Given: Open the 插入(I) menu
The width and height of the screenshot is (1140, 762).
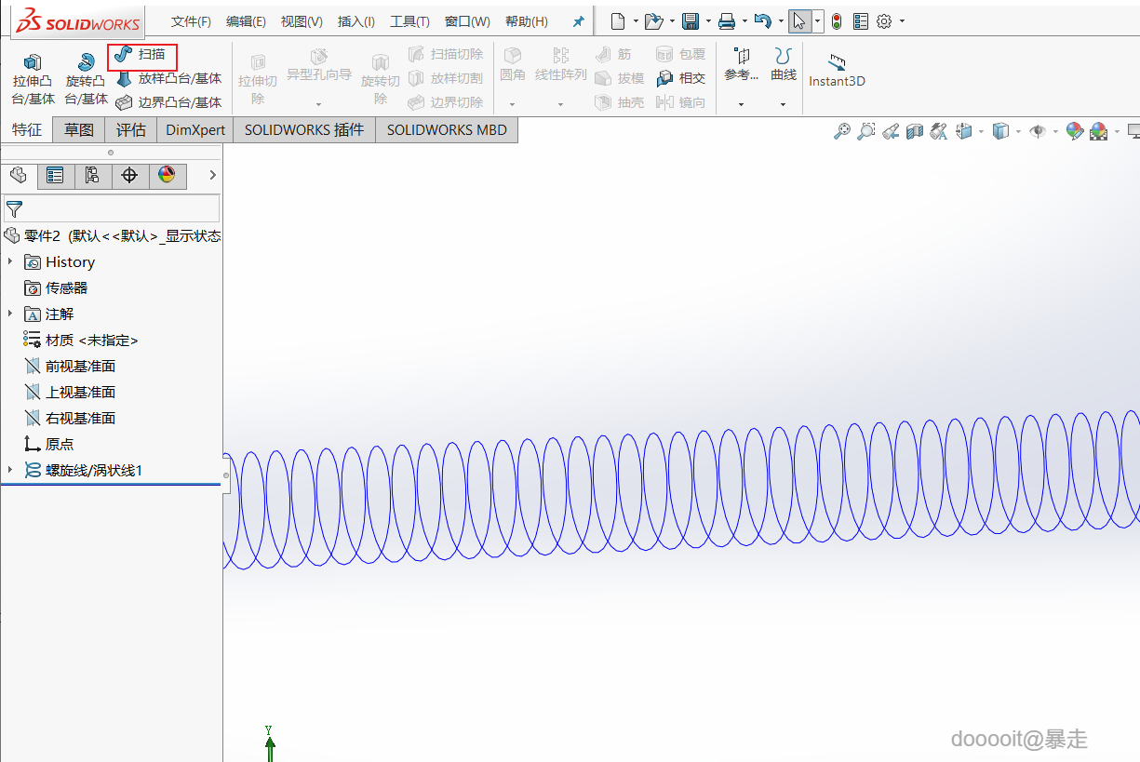Looking at the screenshot, I should [355, 21].
